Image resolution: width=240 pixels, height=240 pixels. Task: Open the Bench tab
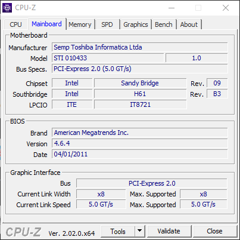pyautogui.click(x=164, y=24)
